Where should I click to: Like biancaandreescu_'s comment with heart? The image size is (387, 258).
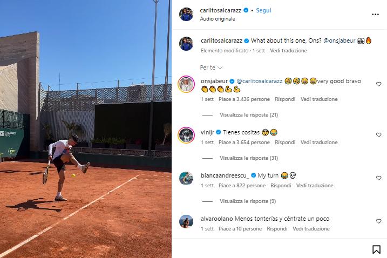tap(378, 178)
